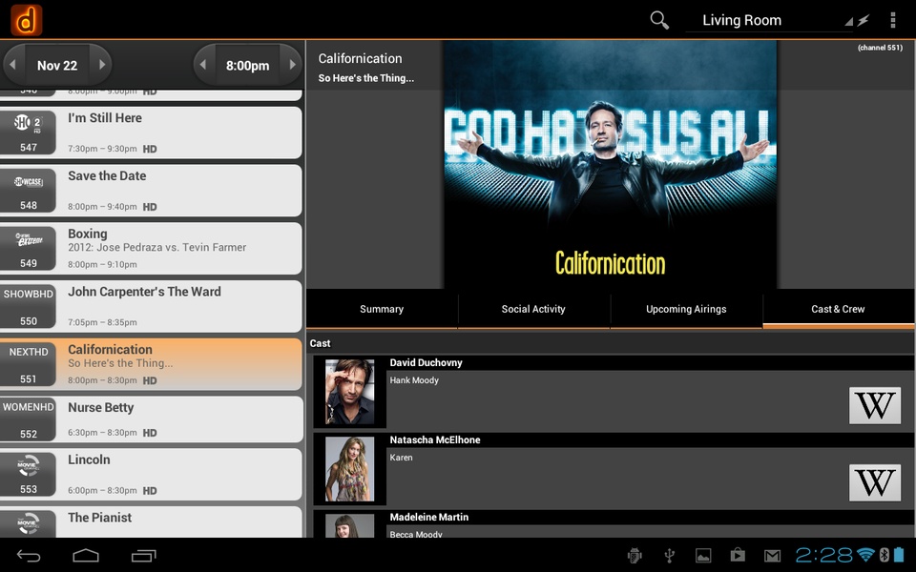916x572 pixels.
Task: Switch to the Summary tab
Action: click(382, 309)
